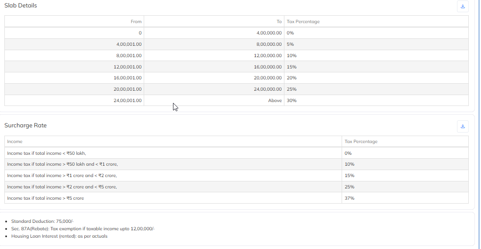Screen dimensions: 481x249
Task: Select Tax Percentage header in Surcharge Rate
Action: (x=361, y=142)
